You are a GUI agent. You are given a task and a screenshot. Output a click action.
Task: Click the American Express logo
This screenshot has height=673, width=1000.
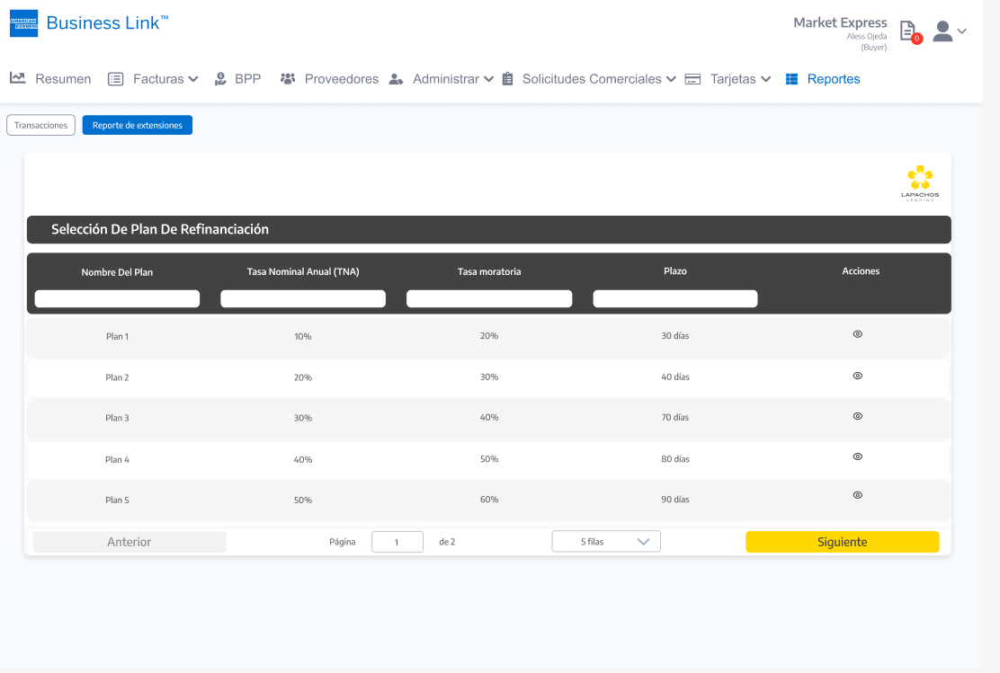click(23, 23)
